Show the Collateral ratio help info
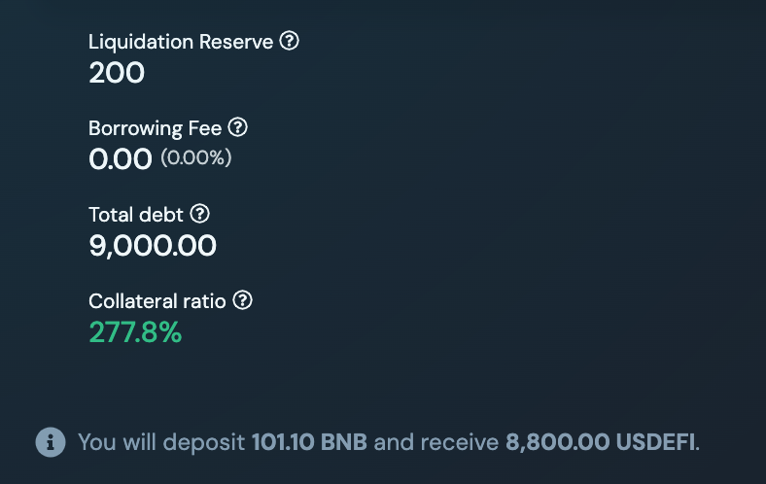The image size is (766, 484). (x=243, y=300)
